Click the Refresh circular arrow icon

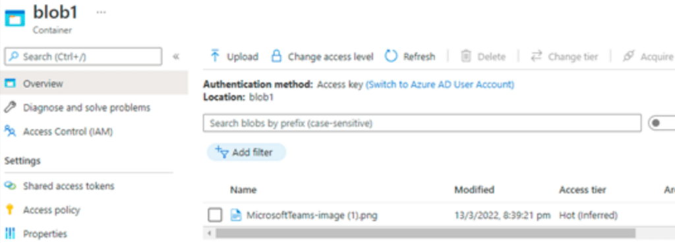(x=391, y=56)
